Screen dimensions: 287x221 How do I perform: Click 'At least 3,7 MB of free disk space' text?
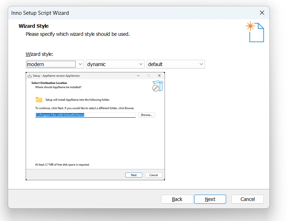pyautogui.click(x=62, y=164)
